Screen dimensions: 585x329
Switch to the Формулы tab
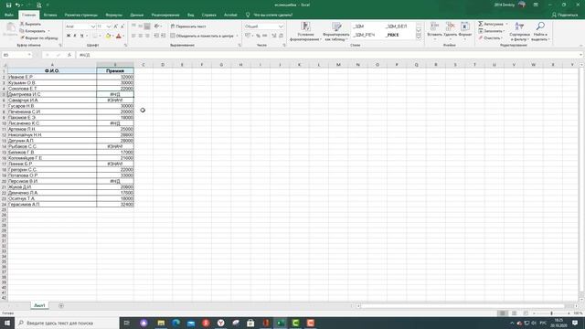[x=113, y=15]
